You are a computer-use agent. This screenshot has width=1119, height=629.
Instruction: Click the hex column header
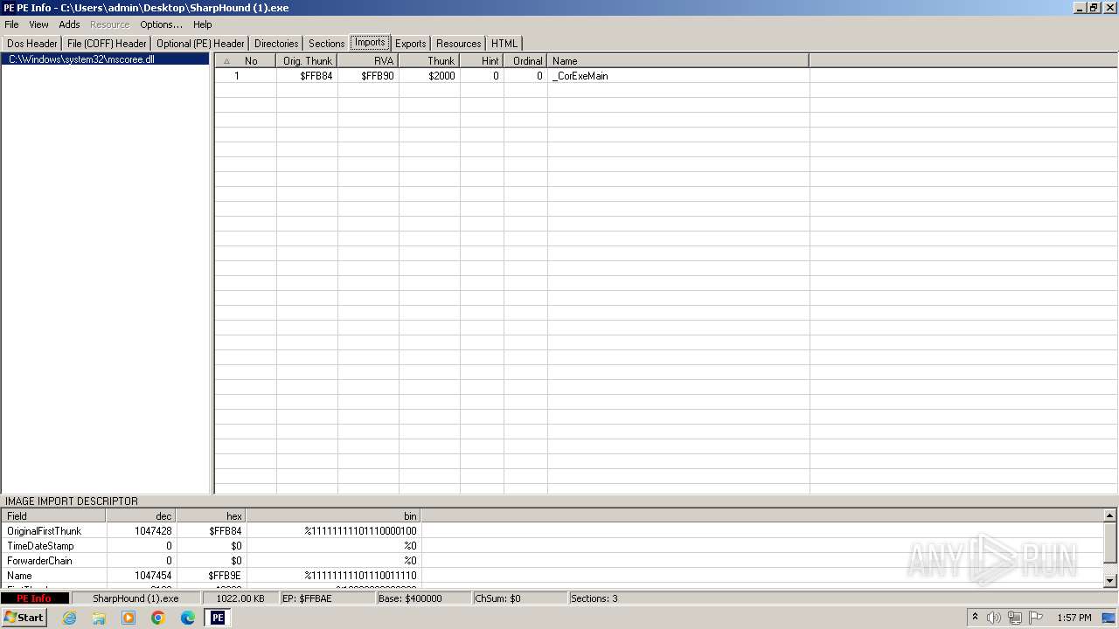click(211, 516)
